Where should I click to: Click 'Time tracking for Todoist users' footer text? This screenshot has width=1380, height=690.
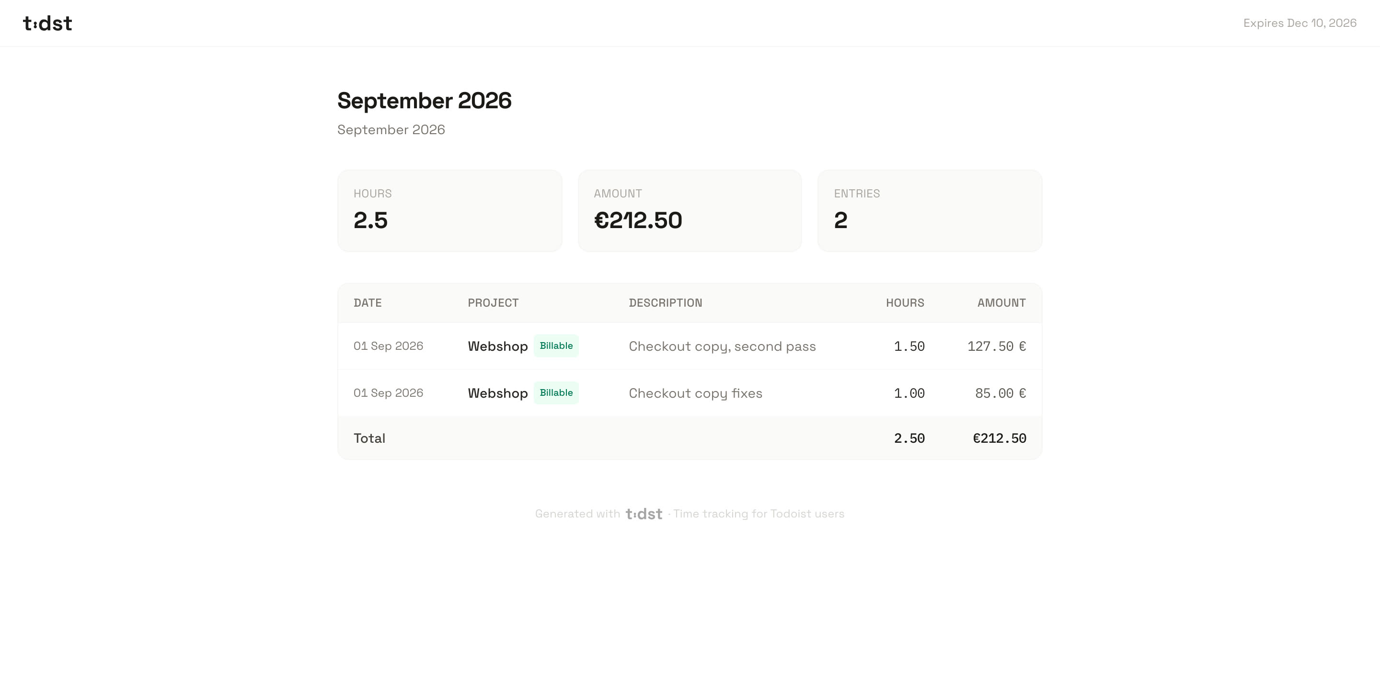click(759, 514)
